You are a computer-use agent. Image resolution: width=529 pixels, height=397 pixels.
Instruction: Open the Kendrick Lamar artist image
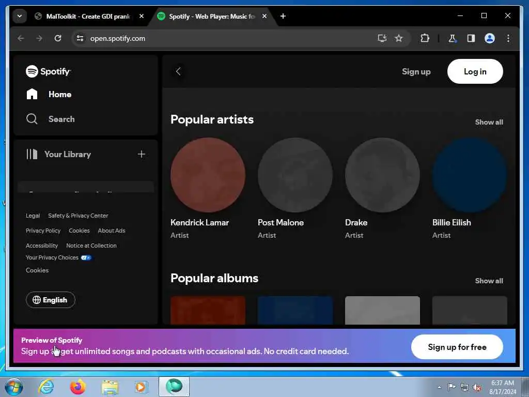(x=208, y=175)
